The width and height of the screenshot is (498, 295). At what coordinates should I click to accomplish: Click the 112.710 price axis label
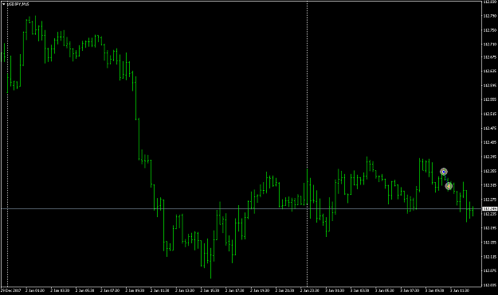tap(490, 45)
